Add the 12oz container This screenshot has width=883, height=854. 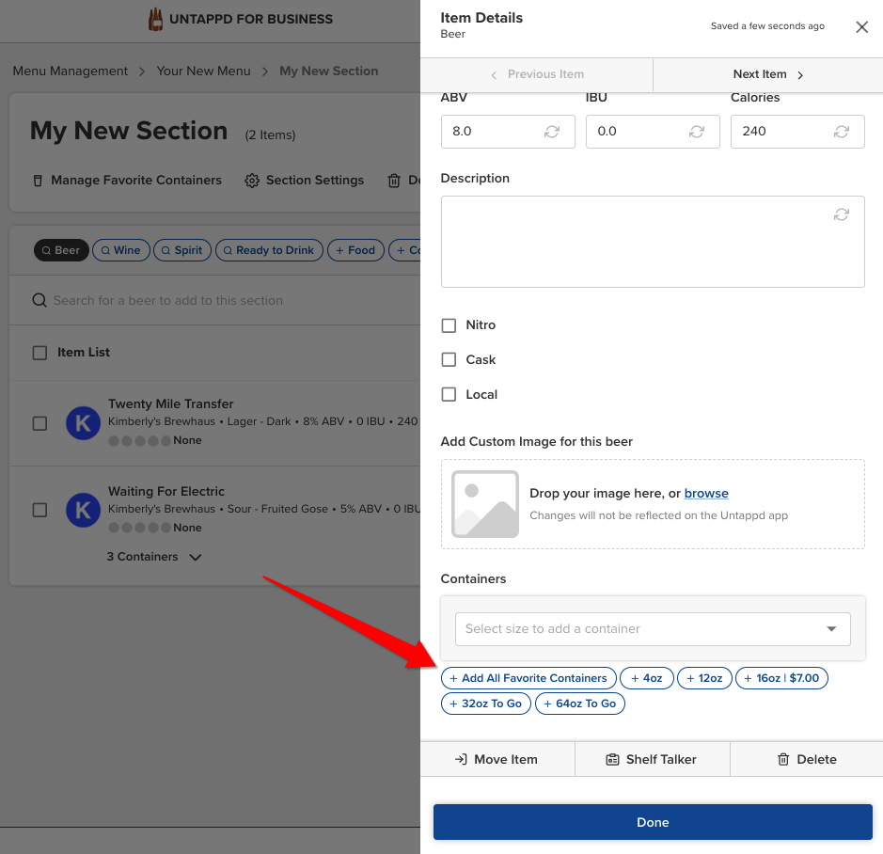(704, 678)
